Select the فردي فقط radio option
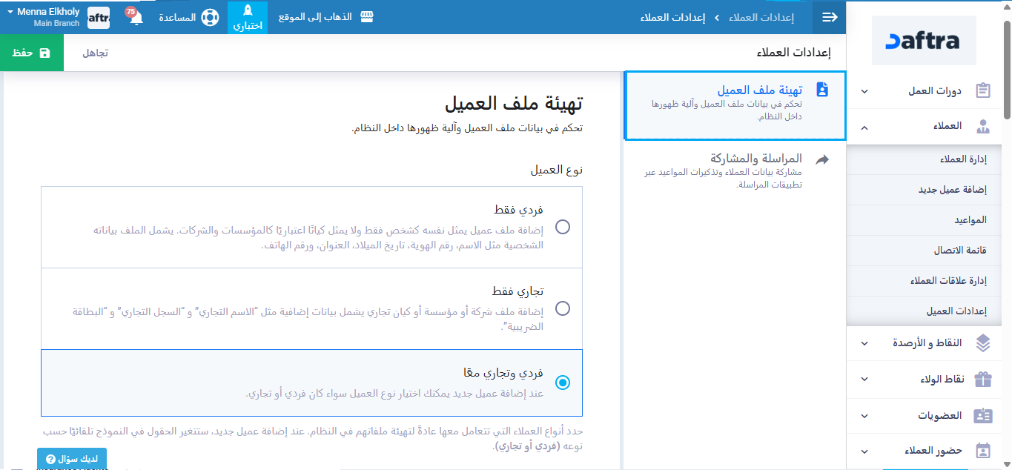The image size is (1012, 470). (x=563, y=227)
